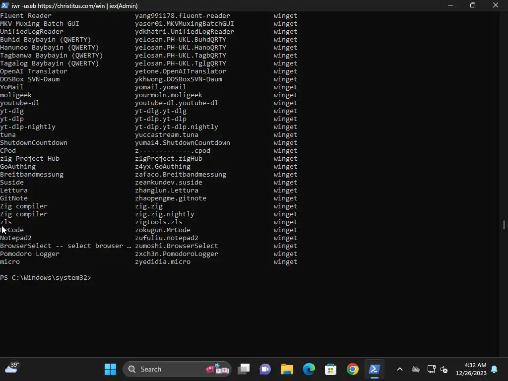
Task: Click 'z4yx.GoAuthing' package ID
Action: click(163, 167)
